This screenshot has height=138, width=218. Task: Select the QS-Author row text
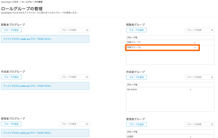click(x=132, y=89)
